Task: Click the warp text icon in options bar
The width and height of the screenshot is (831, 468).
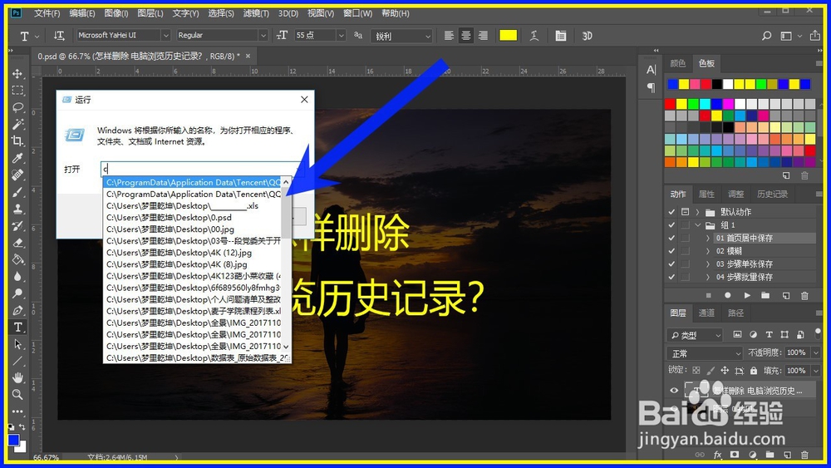Action: click(534, 36)
